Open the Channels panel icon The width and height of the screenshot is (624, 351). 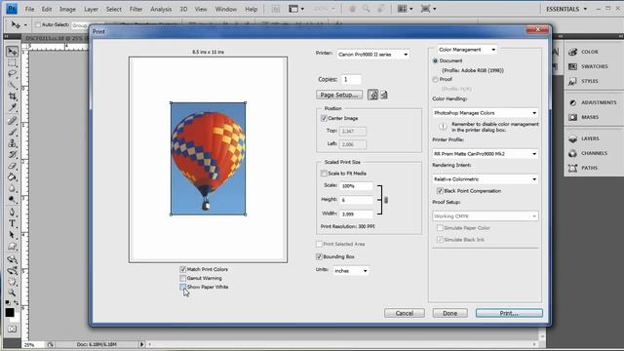coord(572,153)
